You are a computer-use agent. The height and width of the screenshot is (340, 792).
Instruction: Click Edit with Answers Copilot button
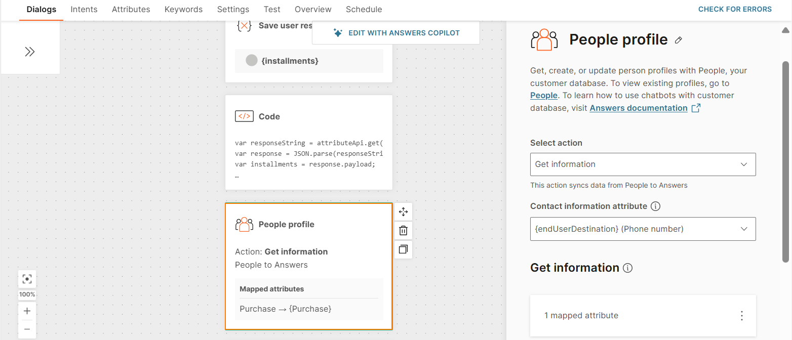pos(396,33)
